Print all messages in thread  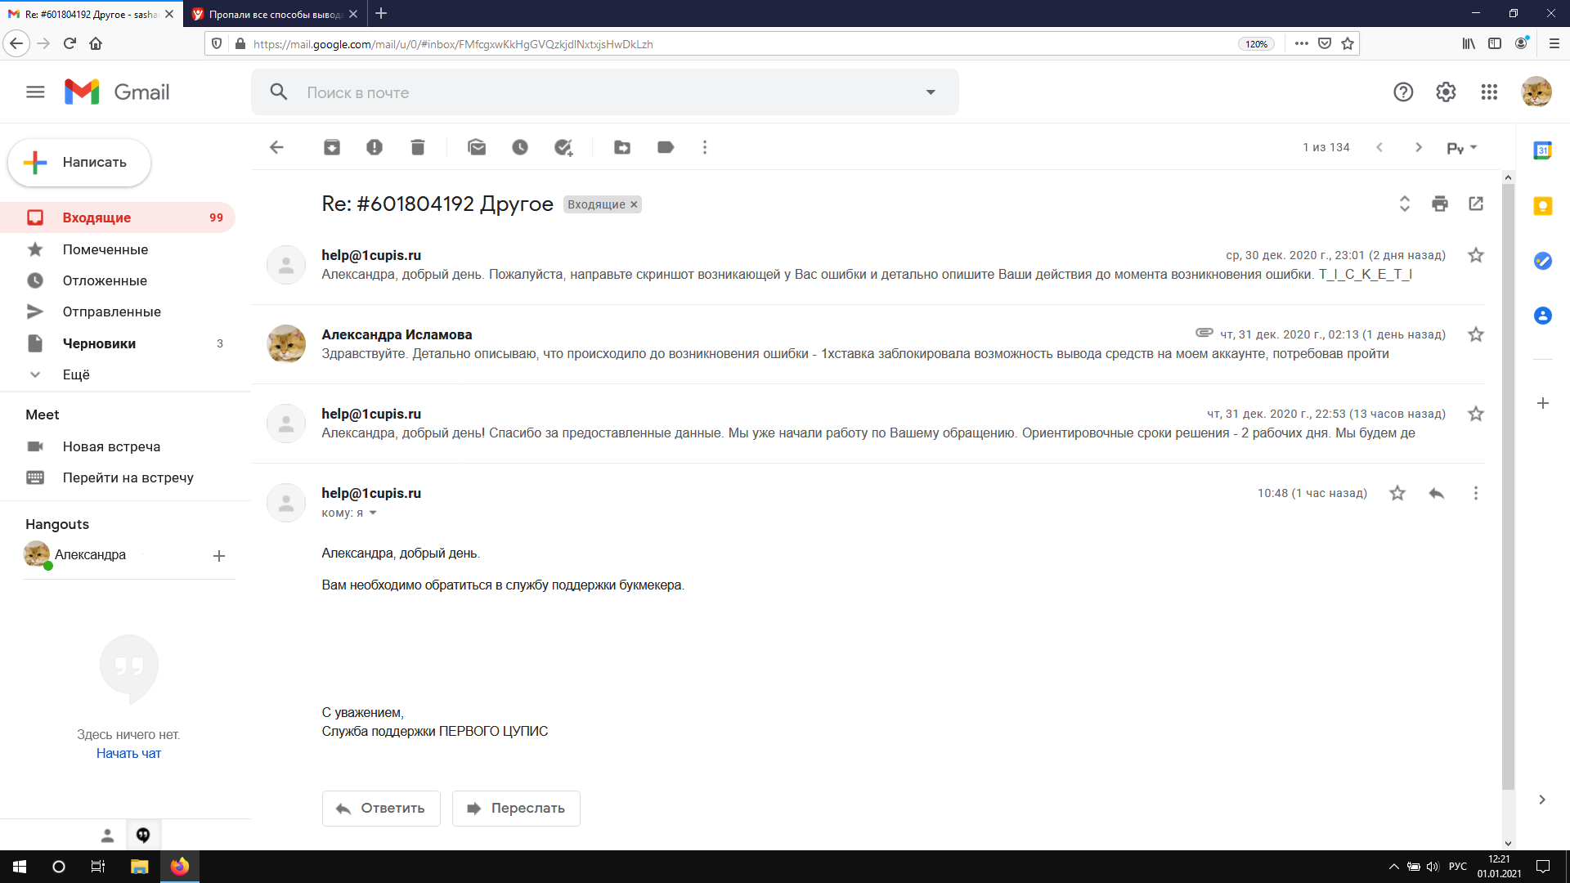coord(1440,204)
